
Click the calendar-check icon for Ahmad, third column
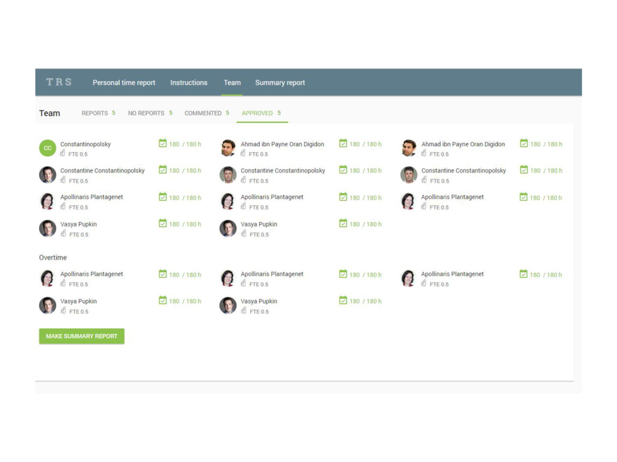(524, 143)
